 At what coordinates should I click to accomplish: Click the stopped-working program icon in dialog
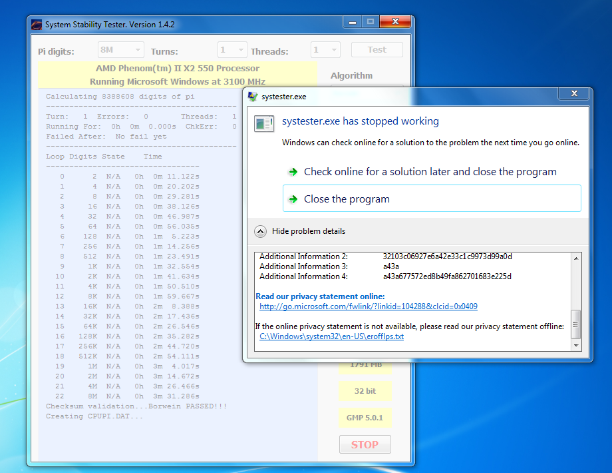coord(264,123)
